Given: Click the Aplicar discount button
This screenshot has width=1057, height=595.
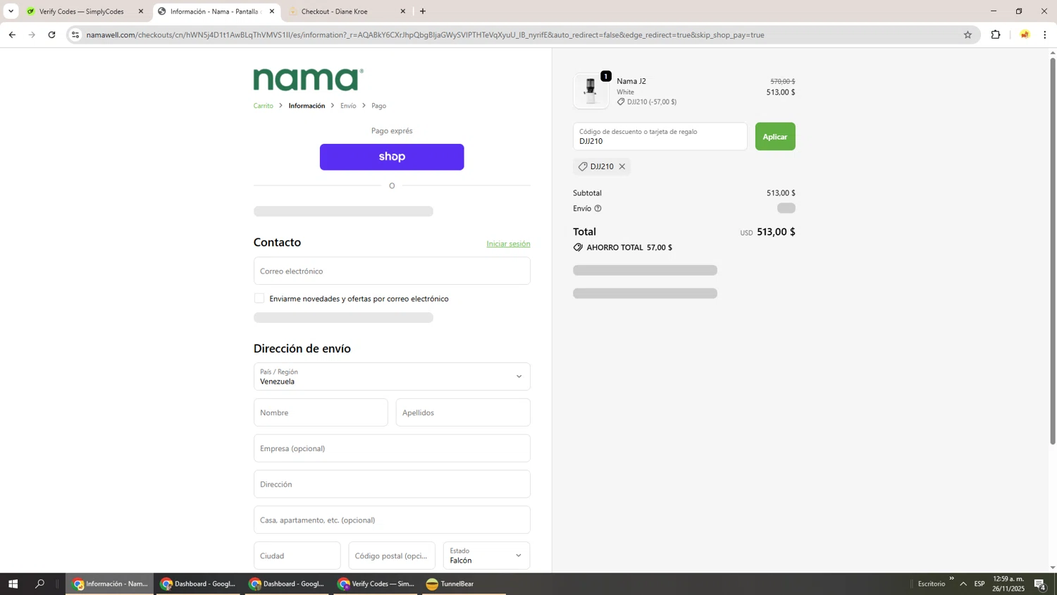Looking at the screenshot, I should click(x=775, y=137).
